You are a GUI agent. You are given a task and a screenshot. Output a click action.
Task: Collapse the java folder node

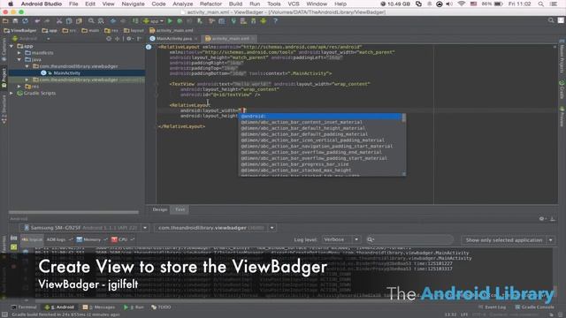(x=19, y=59)
